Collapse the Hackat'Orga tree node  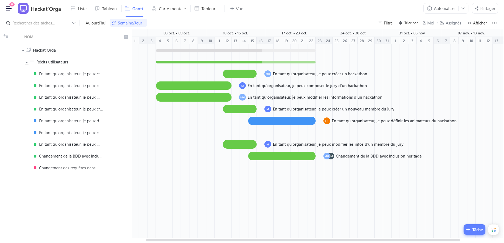pos(23,51)
